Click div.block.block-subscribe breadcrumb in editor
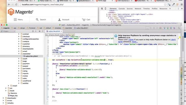Viewport: 186px width, 105px height. (57, 35)
